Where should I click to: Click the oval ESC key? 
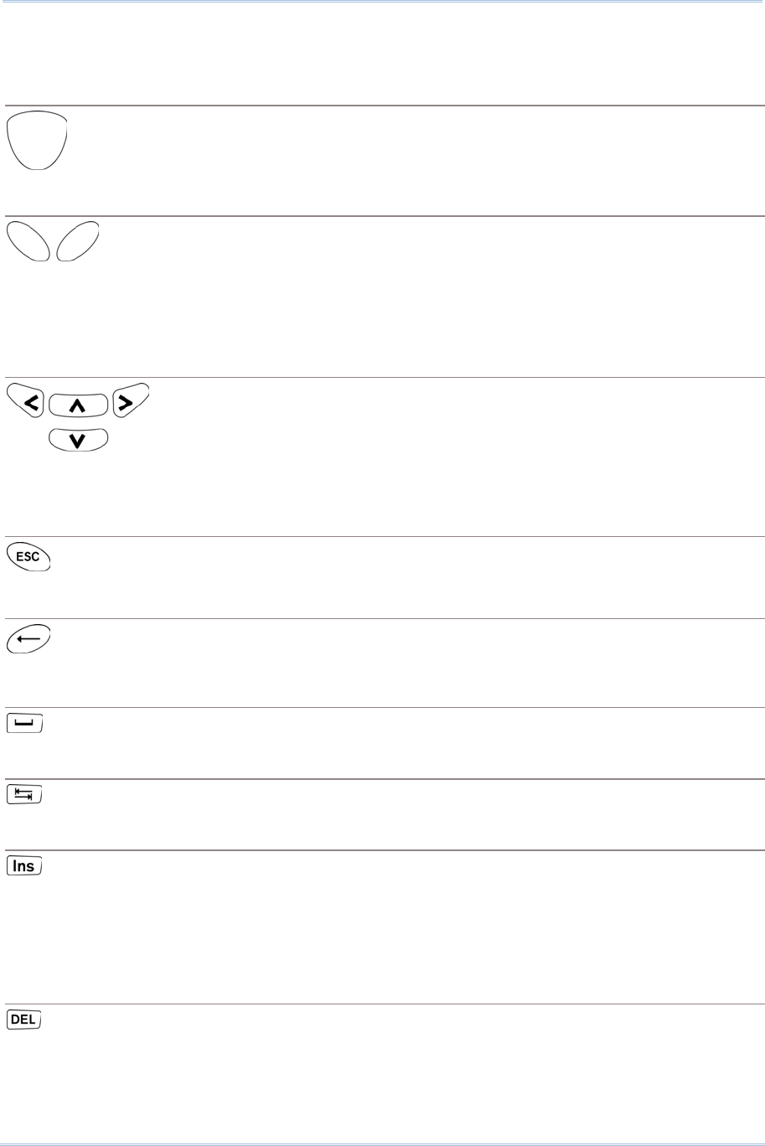click(x=28, y=556)
